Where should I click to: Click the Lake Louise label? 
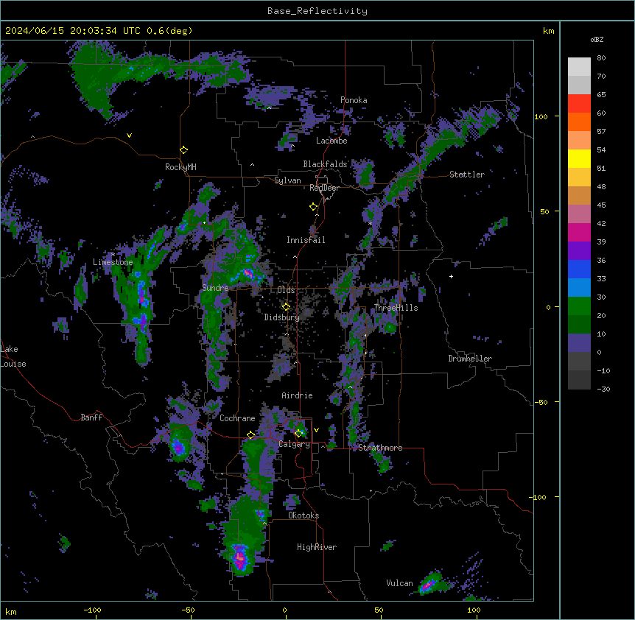coord(13,356)
